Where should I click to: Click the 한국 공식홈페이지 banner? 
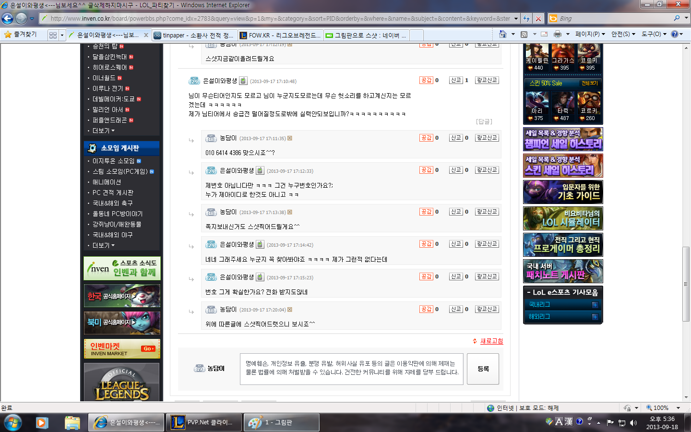coord(122,296)
